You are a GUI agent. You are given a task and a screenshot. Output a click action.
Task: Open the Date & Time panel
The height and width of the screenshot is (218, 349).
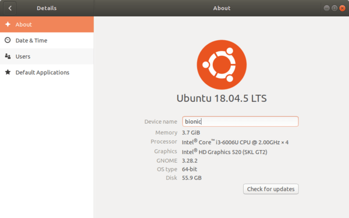(47, 40)
